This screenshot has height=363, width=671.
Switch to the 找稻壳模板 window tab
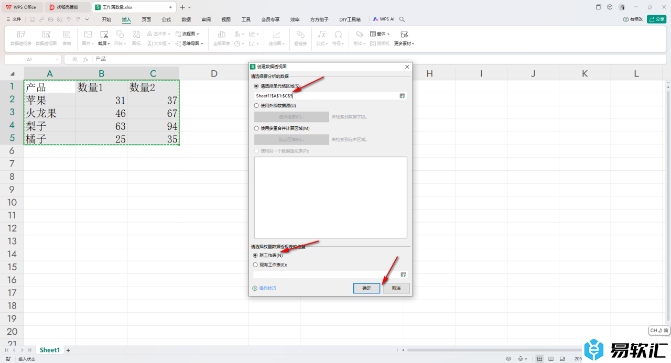tap(68, 7)
